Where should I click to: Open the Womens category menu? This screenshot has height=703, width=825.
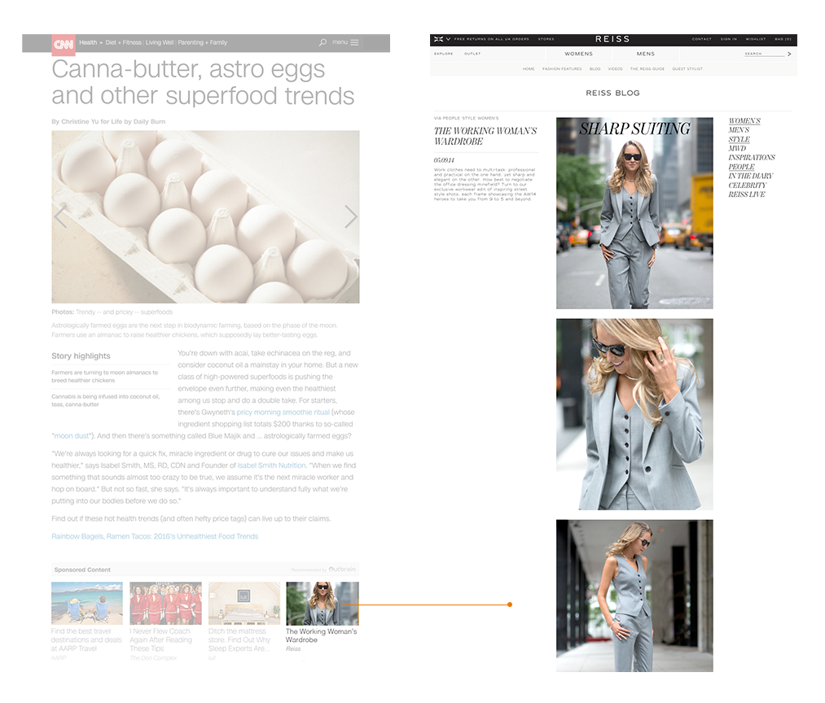click(x=579, y=54)
